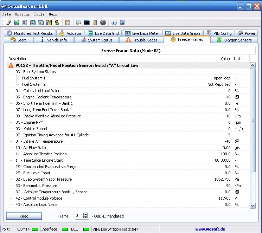Screen dimensions: 262x233
Task: Click the VIN LSGWT52X56S131547 status text
Action: pos(115,229)
